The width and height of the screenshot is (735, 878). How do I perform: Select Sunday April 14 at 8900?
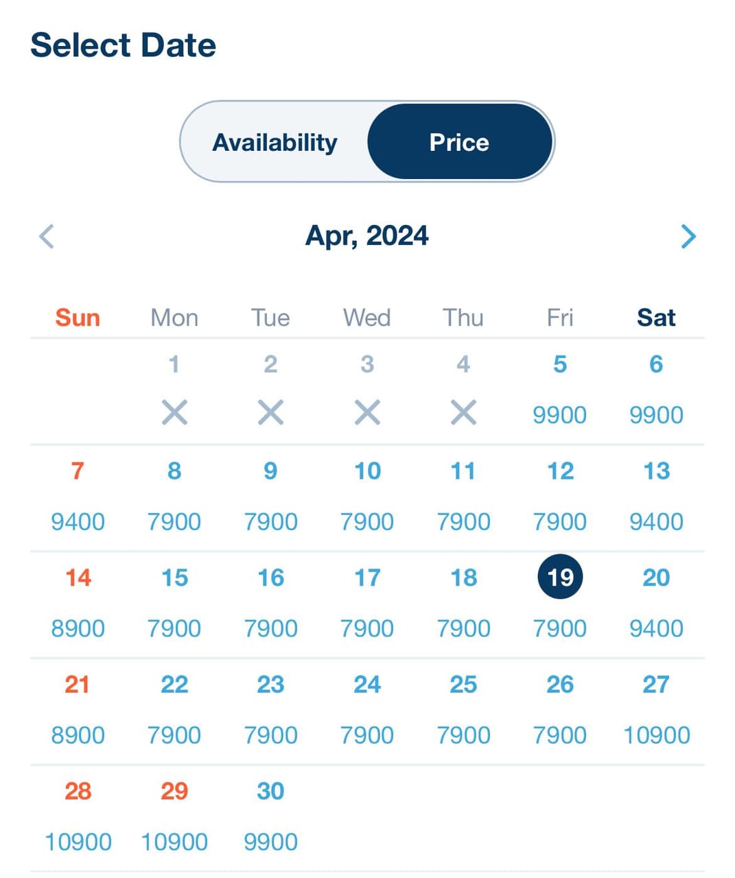(78, 603)
